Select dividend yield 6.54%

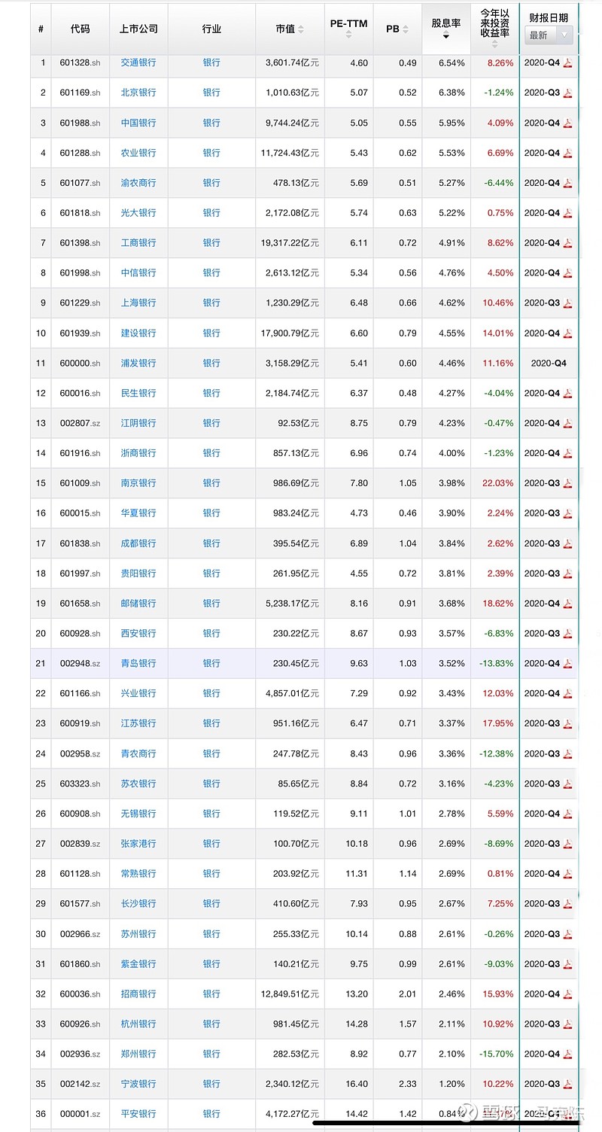[451, 63]
